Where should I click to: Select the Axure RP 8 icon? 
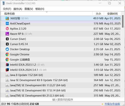tap(7, 34)
